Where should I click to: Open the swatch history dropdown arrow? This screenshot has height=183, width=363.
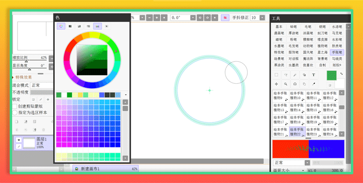click(126, 95)
